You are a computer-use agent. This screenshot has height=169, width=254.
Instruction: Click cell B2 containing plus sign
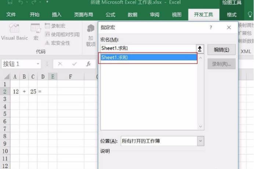(x=24, y=92)
